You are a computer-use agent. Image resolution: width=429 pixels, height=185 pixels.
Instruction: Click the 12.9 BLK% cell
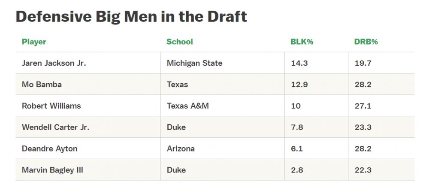tap(299, 85)
